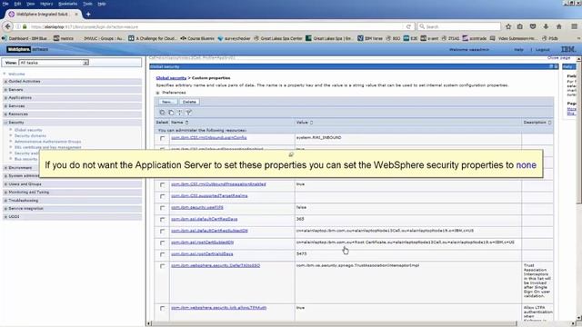
Task: Click the Clear Filter table icon
Action: [x=188, y=113]
